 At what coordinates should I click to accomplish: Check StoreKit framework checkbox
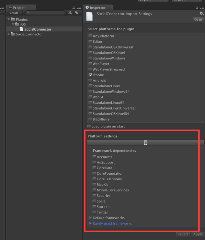coord(94,207)
